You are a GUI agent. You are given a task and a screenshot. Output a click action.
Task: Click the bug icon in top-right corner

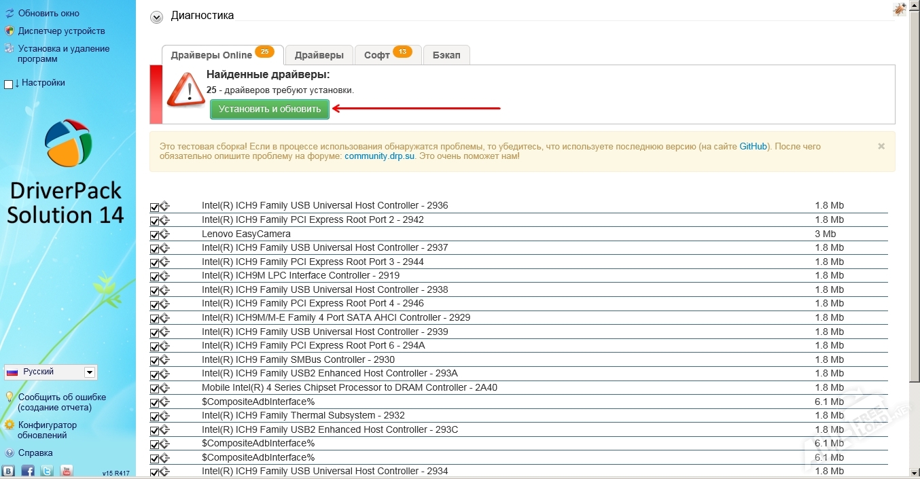coord(899,10)
